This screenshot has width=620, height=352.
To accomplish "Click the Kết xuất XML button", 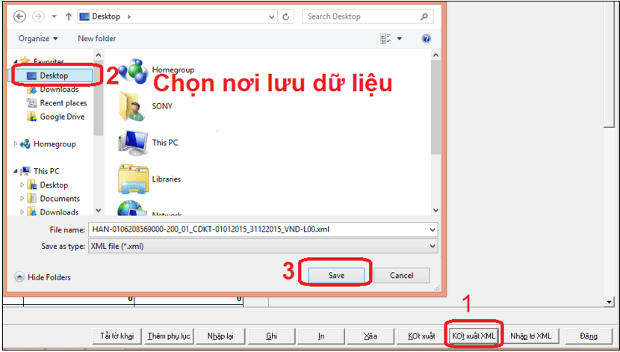I will click(474, 336).
